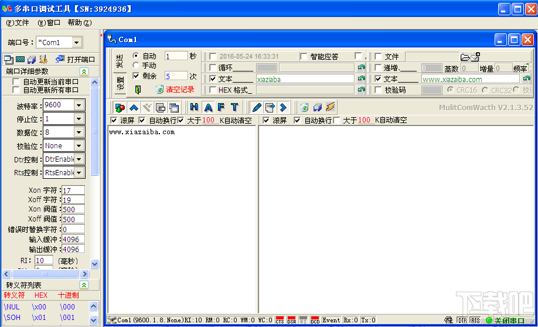538x327 pixels.
Task: Enable the 循环 checkbox
Action: (x=213, y=67)
